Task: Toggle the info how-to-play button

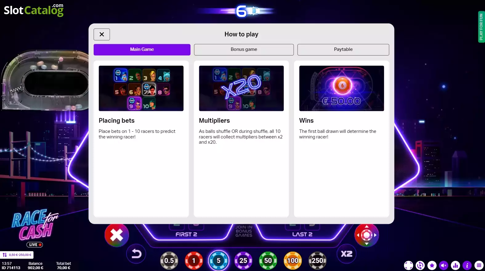Action: point(467,265)
